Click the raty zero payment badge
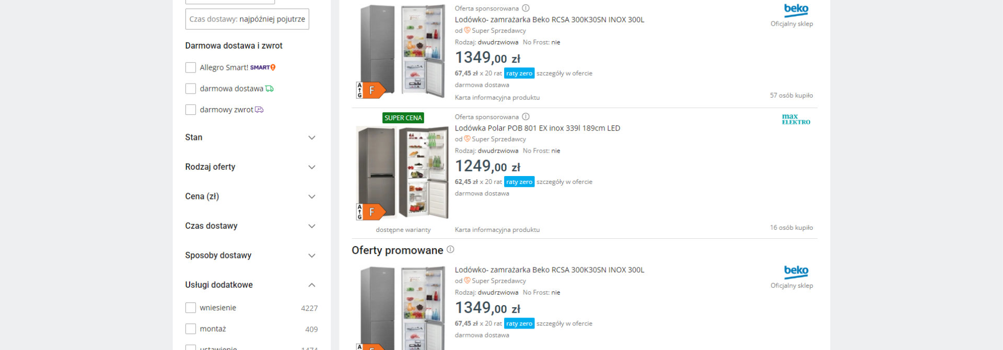This screenshot has height=350, width=1003. pos(519,73)
